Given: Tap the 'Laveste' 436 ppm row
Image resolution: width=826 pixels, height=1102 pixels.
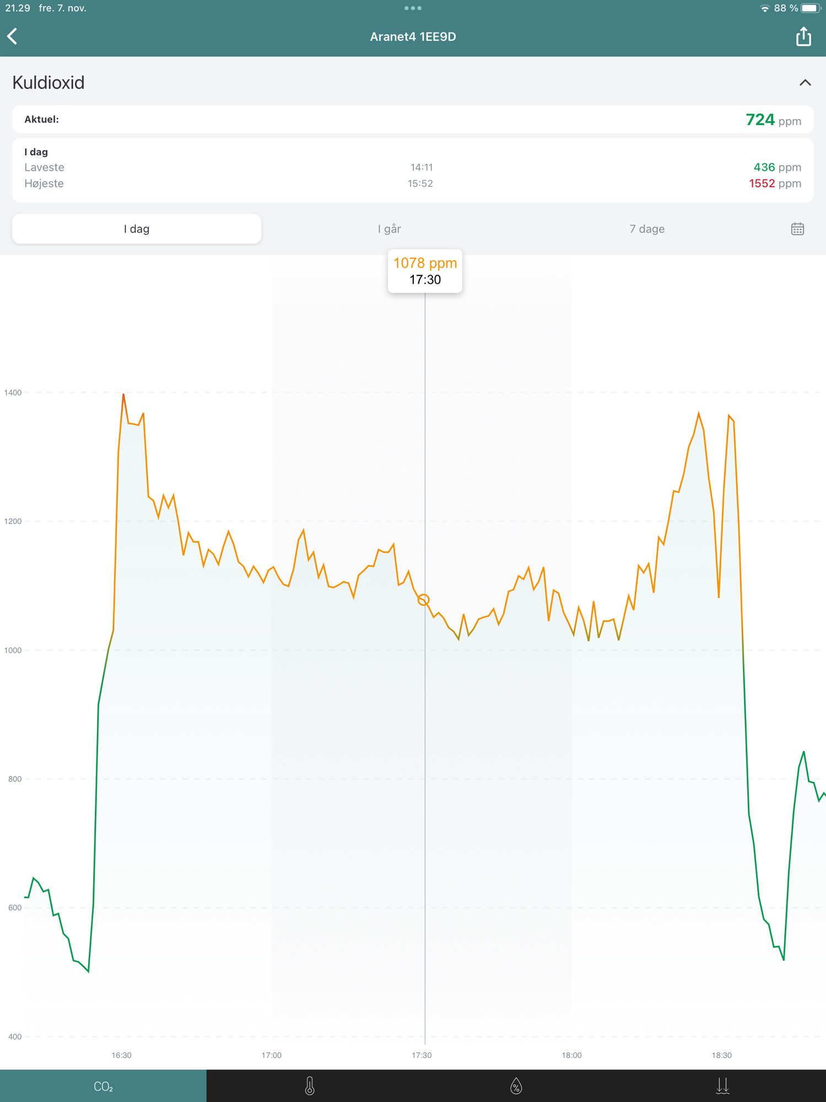Looking at the screenshot, I should tap(413, 167).
